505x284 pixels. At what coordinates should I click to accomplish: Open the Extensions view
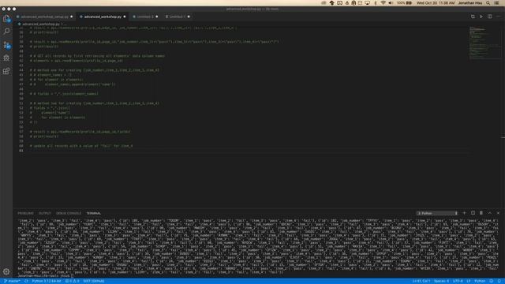(6, 71)
